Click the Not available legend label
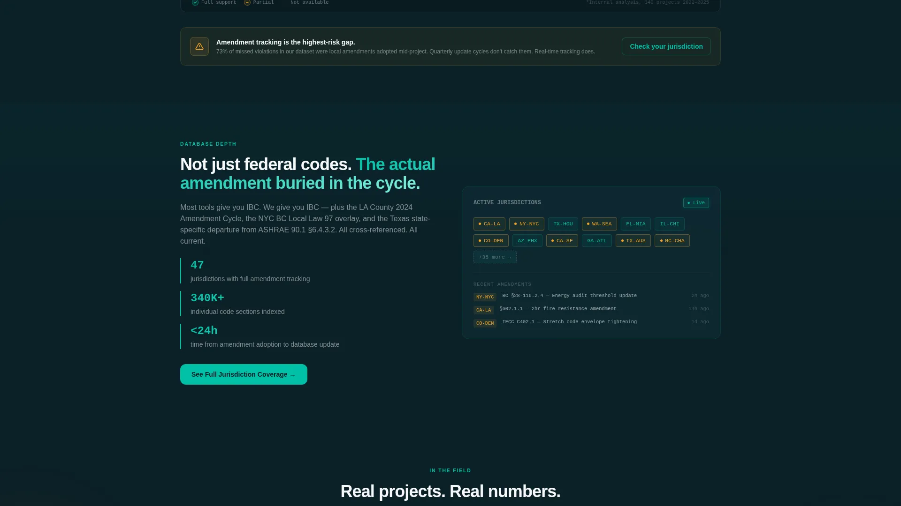This screenshot has width=901, height=506. point(309,3)
